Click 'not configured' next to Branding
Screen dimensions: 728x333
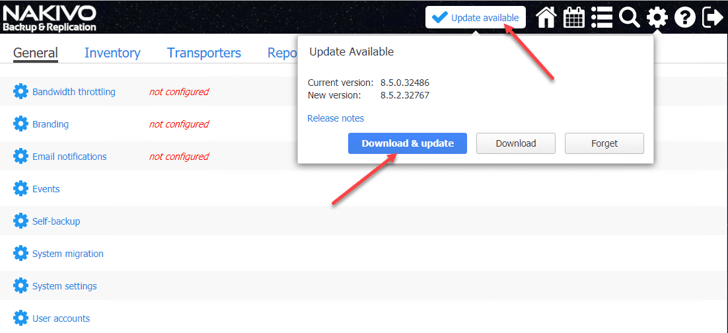[x=179, y=124]
